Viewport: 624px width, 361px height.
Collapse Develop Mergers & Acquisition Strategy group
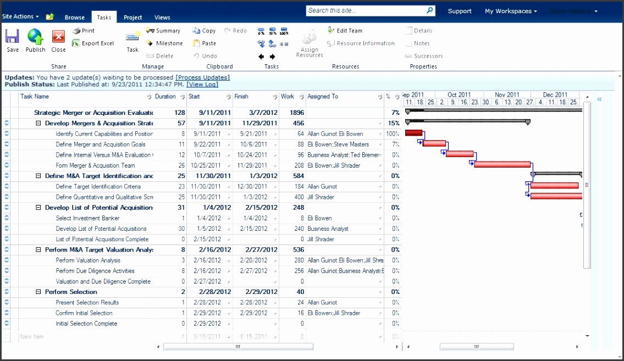[38, 123]
